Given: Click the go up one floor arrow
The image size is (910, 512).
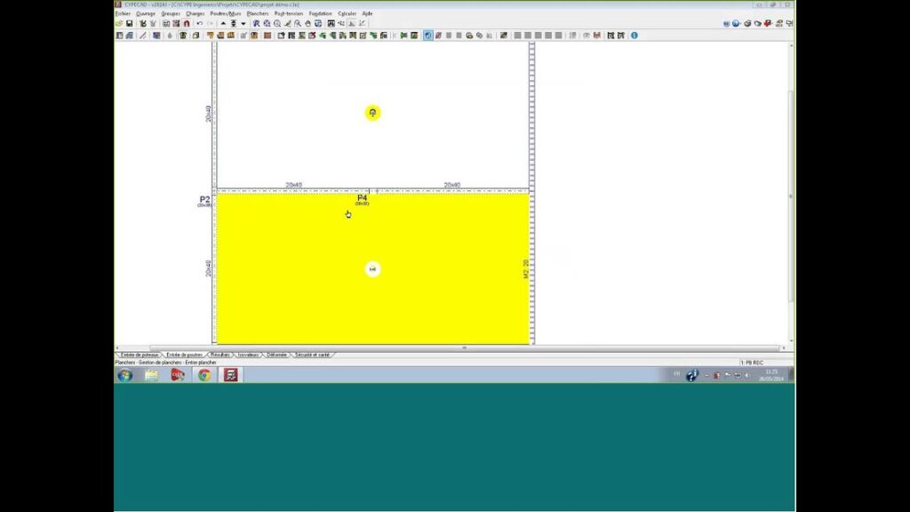Looking at the screenshot, I should pos(223,24).
